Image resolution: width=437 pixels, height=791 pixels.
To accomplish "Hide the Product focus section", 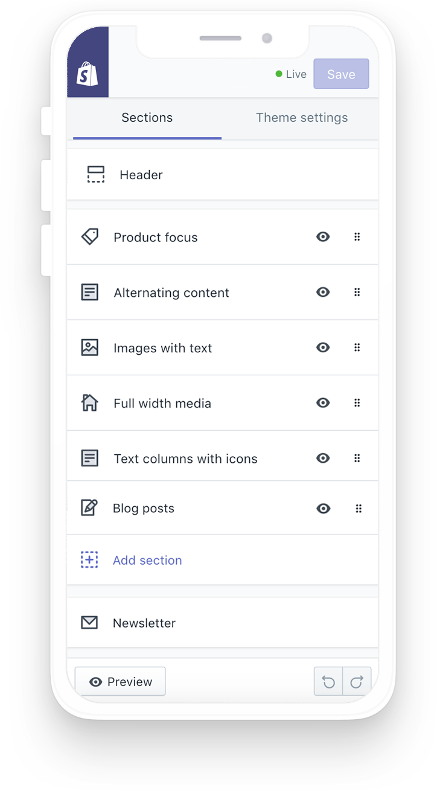I will (x=323, y=237).
